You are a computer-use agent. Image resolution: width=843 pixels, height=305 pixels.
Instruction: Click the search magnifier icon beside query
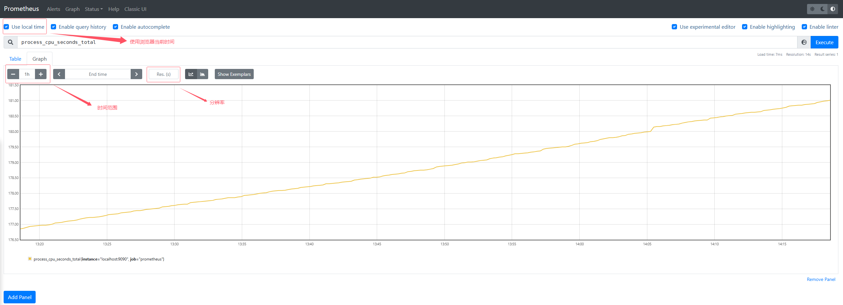click(11, 42)
